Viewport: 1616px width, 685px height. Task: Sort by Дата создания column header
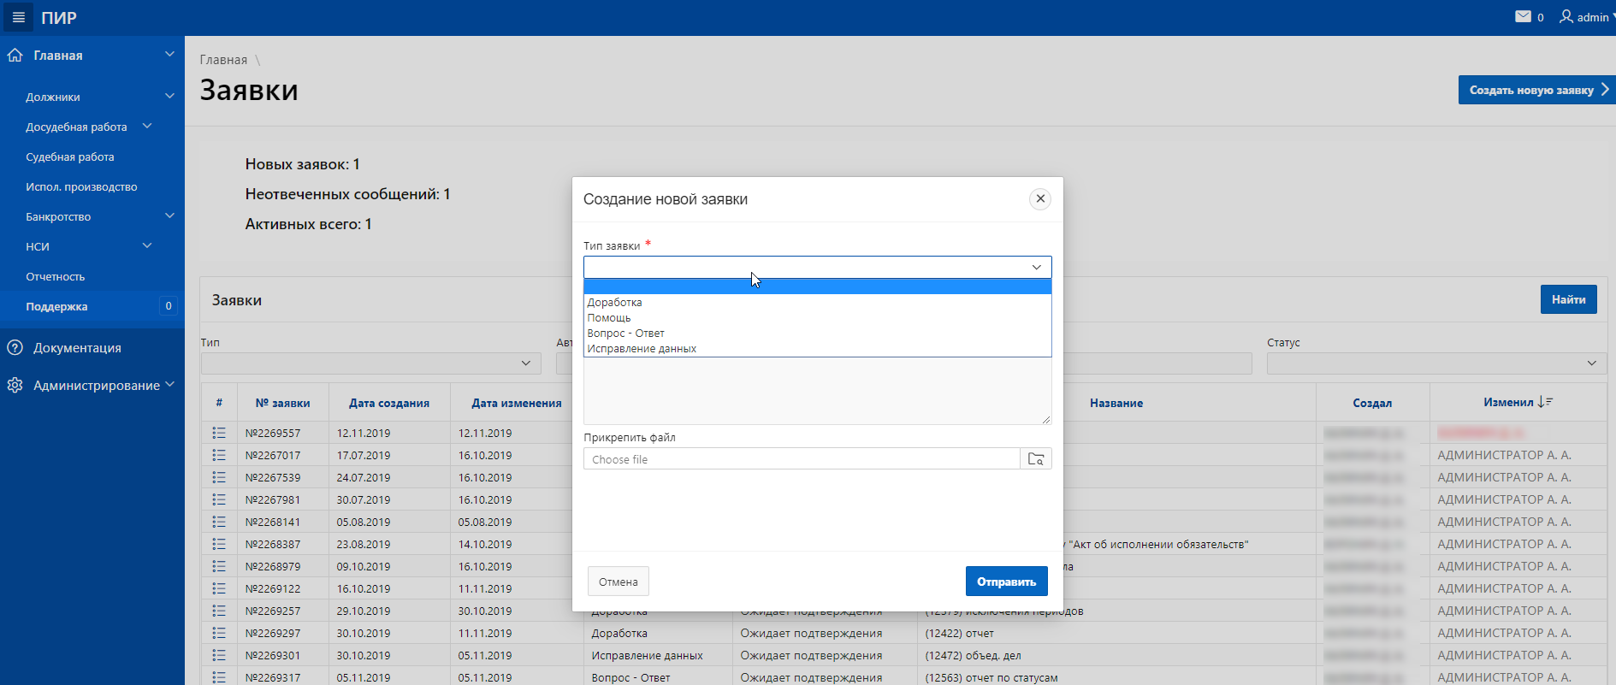[389, 403]
